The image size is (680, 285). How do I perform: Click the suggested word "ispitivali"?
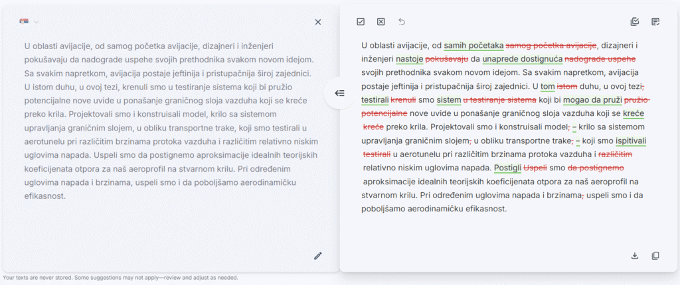click(x=630, y=141)
